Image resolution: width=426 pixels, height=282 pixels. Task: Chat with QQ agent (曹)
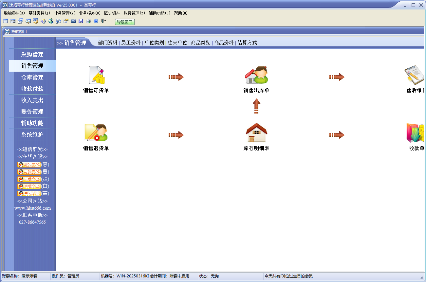(29, 172)
